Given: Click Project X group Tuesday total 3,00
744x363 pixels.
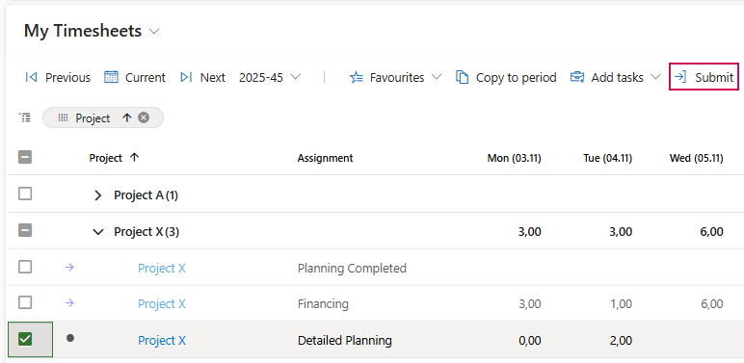Looking at the screenshot, I should (622, 232).
